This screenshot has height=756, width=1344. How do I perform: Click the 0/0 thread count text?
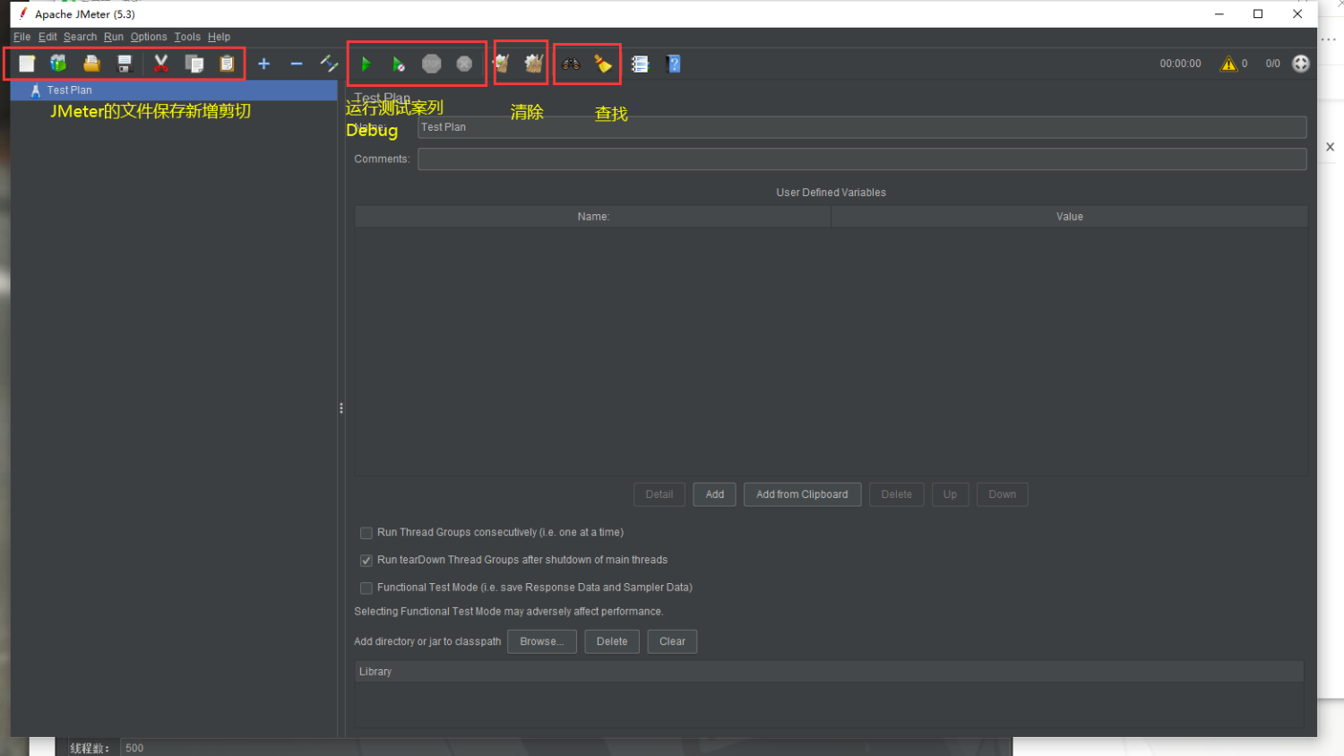[x=1272, y=64]
